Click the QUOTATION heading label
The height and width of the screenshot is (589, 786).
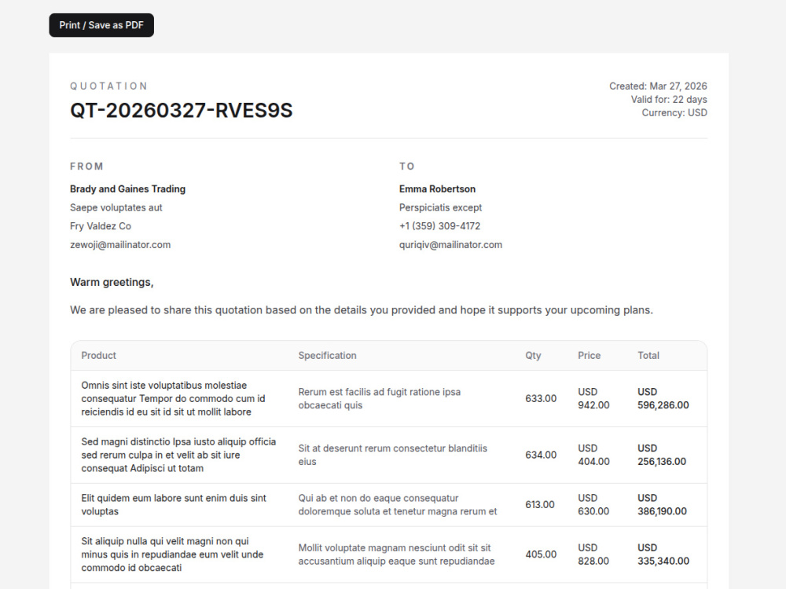(x=108, y=86)
